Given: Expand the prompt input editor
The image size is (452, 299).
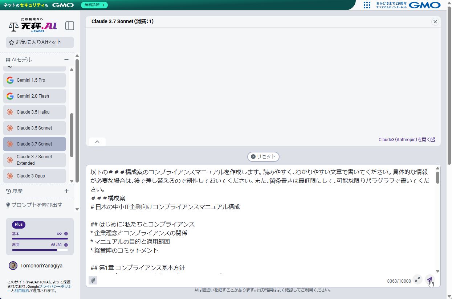Looking at the screenshot, I should [x=418, y=279].
